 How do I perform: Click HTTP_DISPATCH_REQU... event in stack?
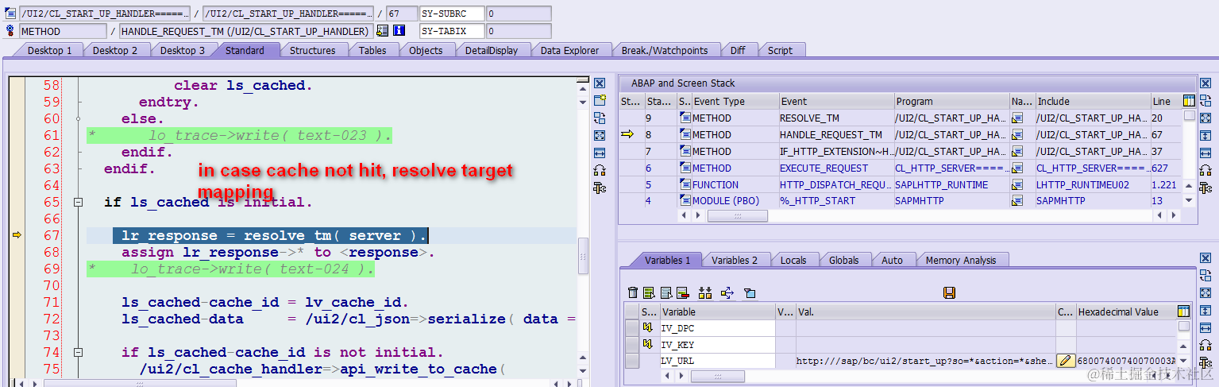tap(835, 185)
